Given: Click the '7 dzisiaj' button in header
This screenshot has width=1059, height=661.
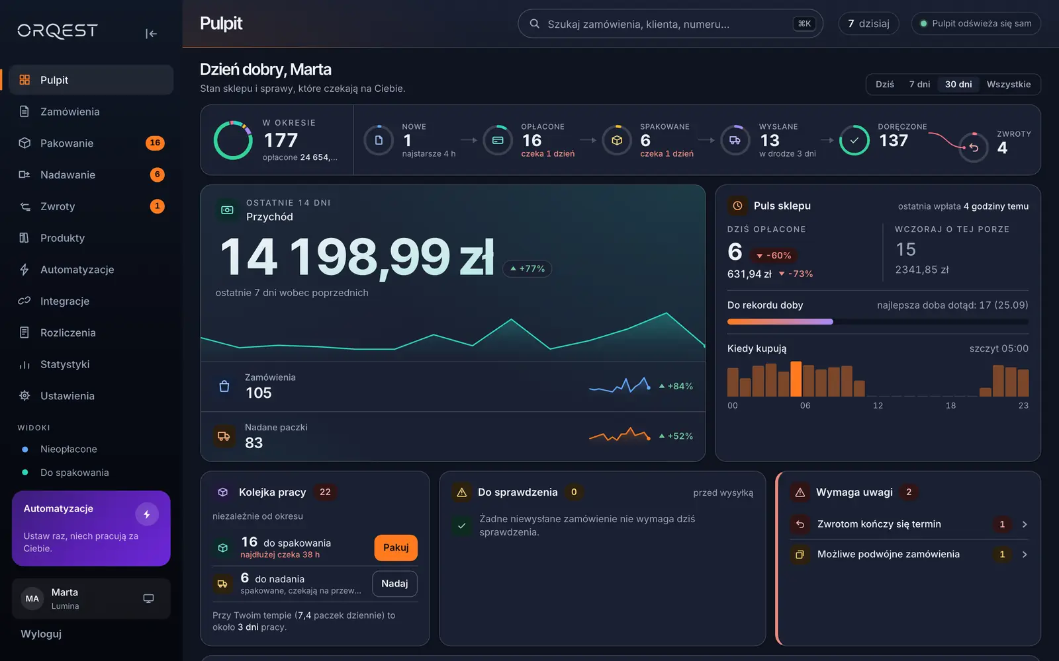Looking at the screenshot, I should click(868, 24).
